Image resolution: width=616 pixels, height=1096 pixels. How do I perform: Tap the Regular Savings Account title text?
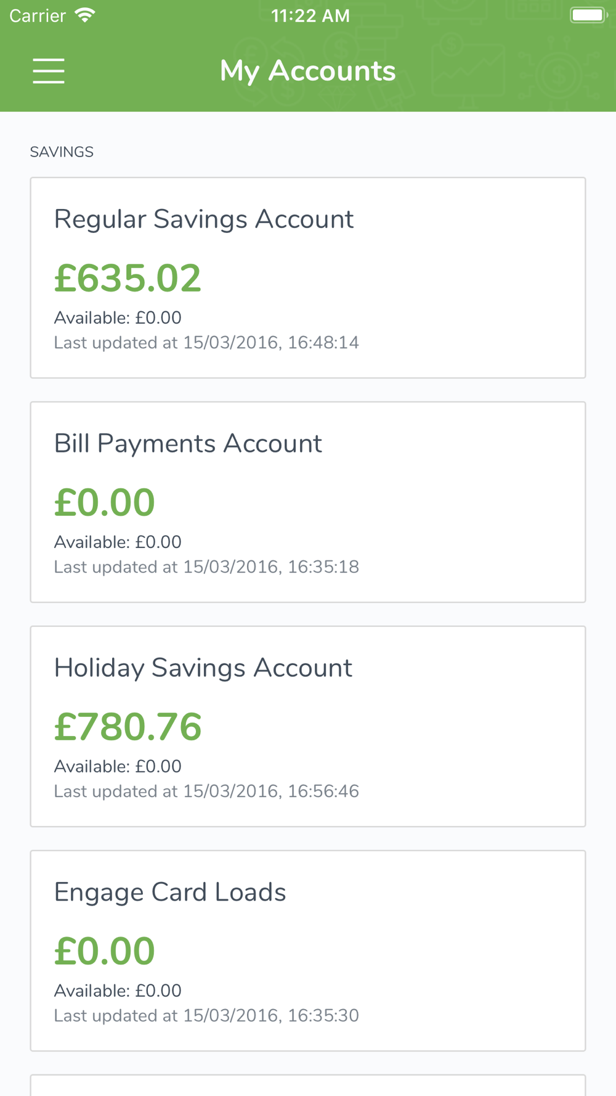tap(204, 219)
